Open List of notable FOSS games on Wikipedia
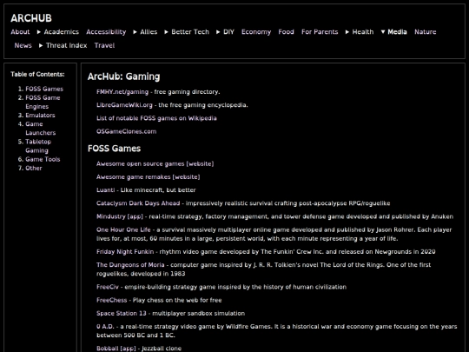 156,118
